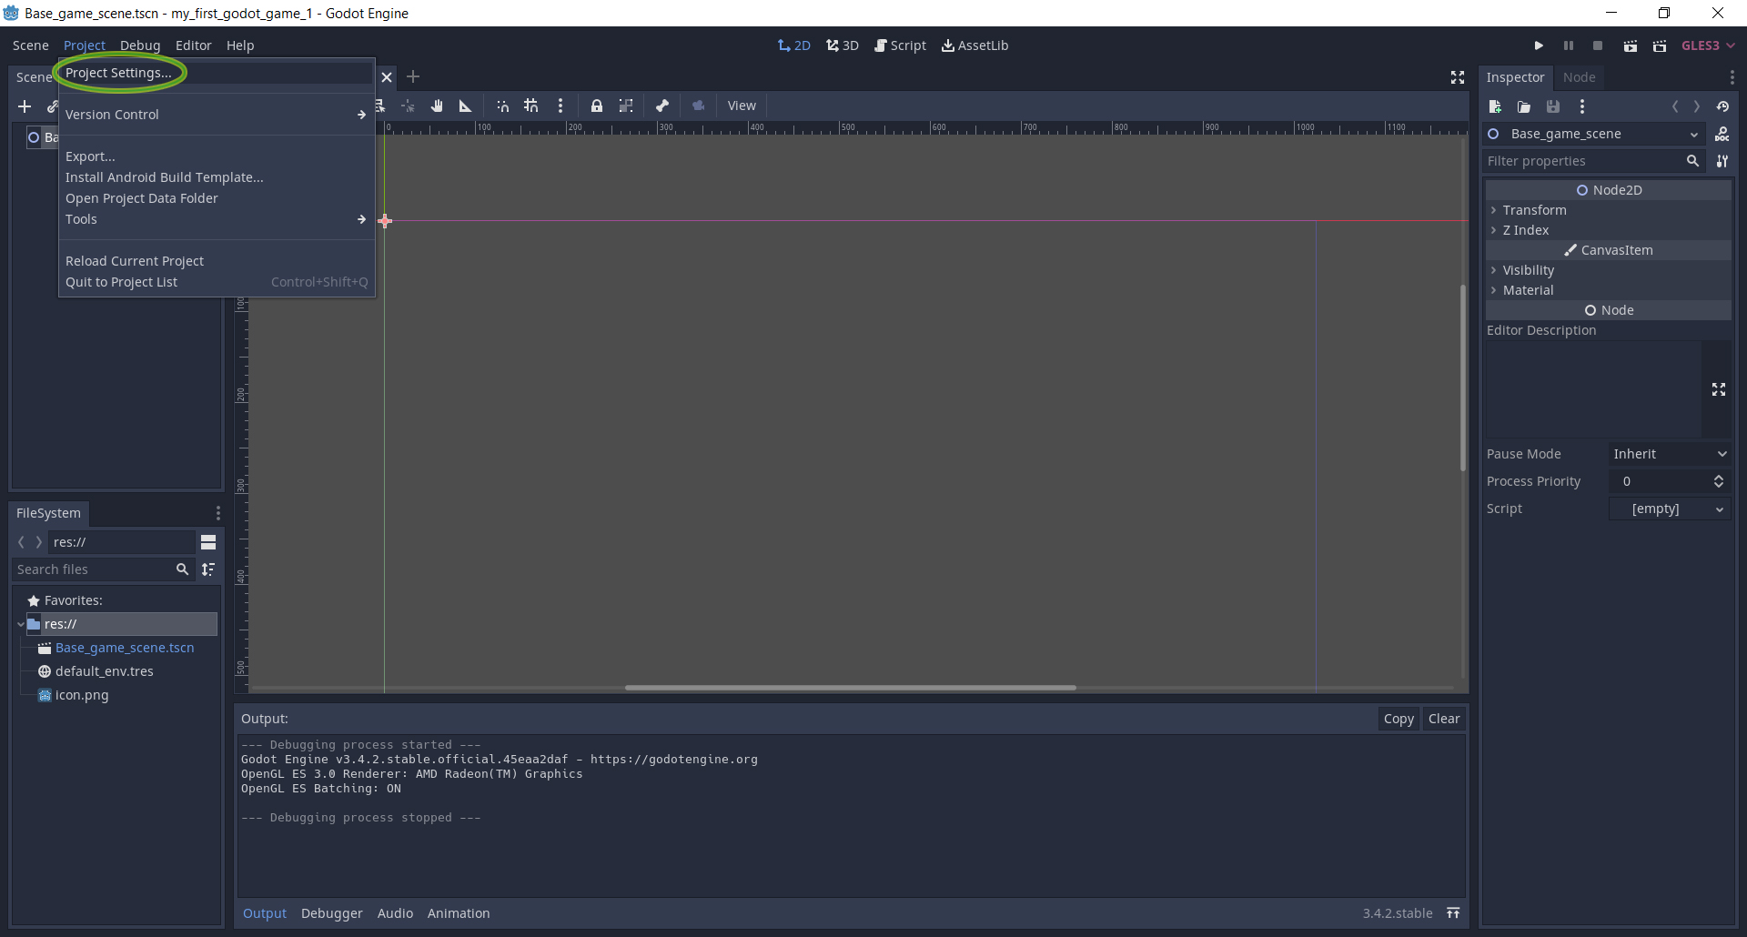Expand the Editor Description text box
1747x937 pixels.
coord(1719,389)
